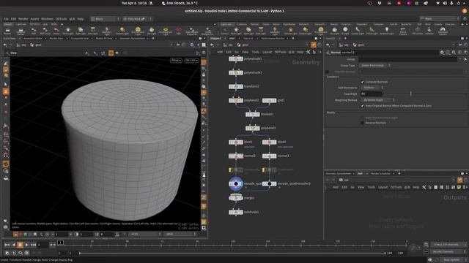
Task: Toggle Keep Original Normal Where Computed Normal Is Zero
Action: [362, 106]
